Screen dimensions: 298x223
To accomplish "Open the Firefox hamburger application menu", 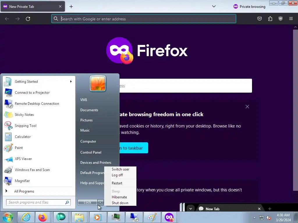I will tap(291, 19).
